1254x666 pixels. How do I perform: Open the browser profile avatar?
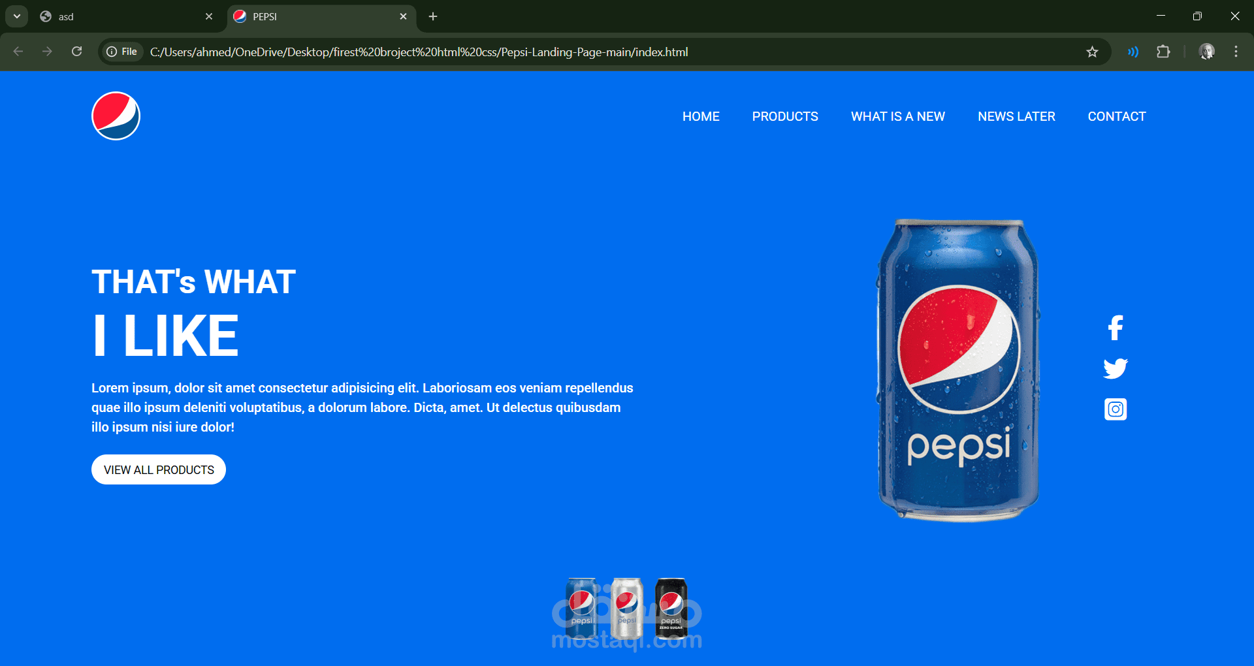tap(1206, 52)
